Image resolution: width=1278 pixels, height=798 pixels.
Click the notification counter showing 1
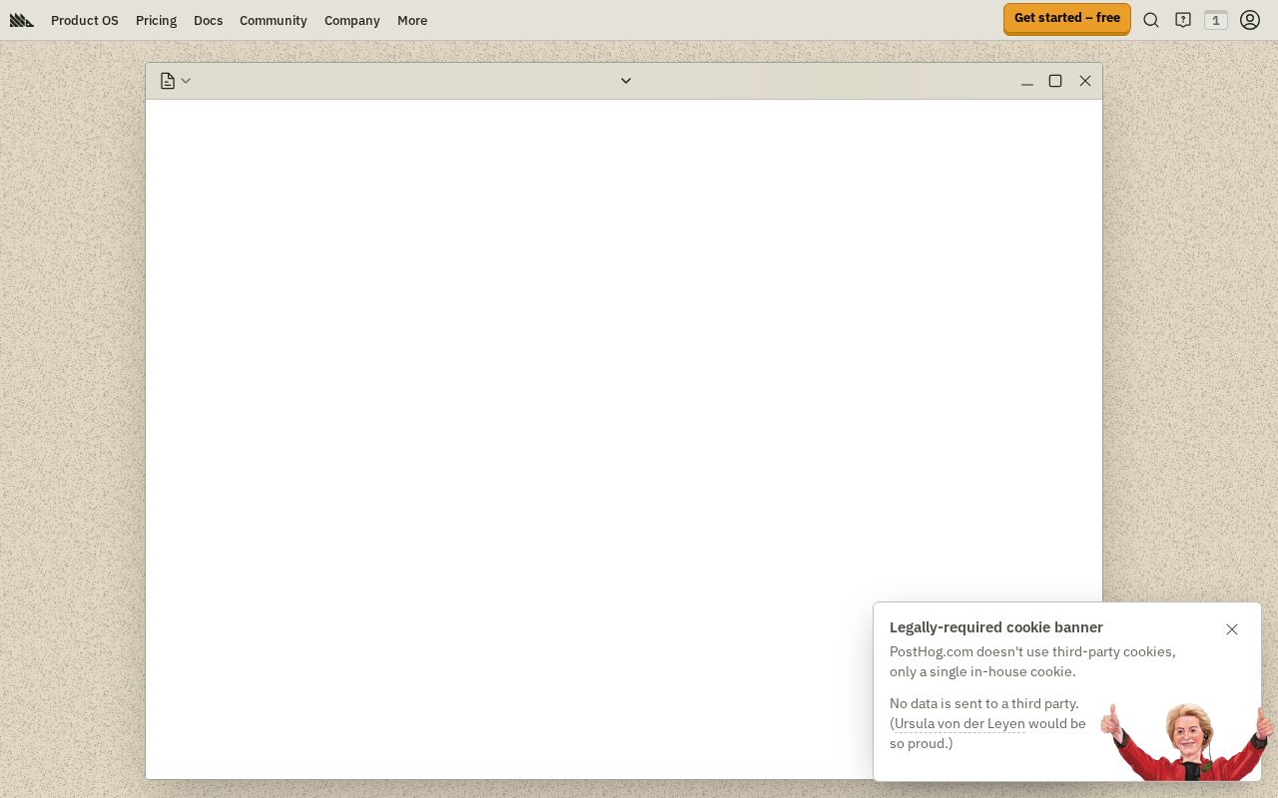1216,20
